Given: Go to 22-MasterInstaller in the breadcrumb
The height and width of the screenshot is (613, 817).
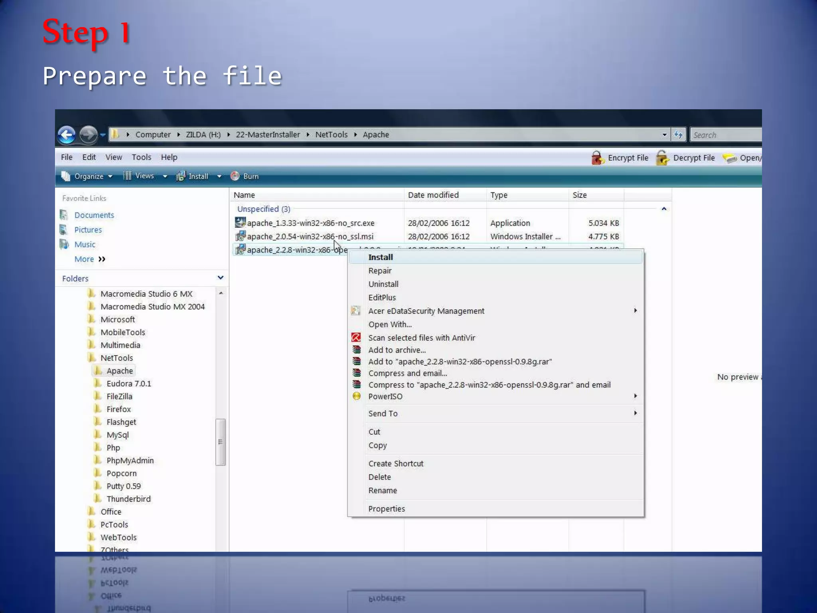Looking at the screenshot, I should 268,134.
